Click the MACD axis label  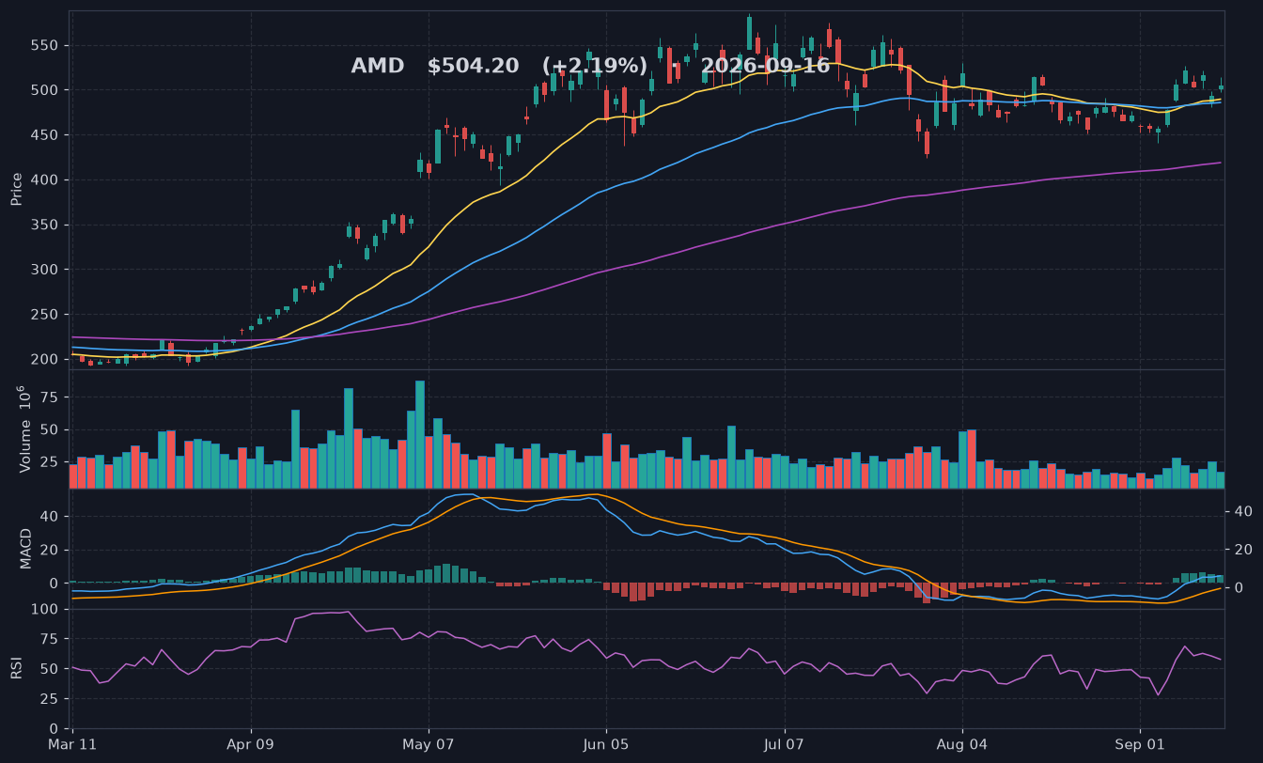pos(26,548)
